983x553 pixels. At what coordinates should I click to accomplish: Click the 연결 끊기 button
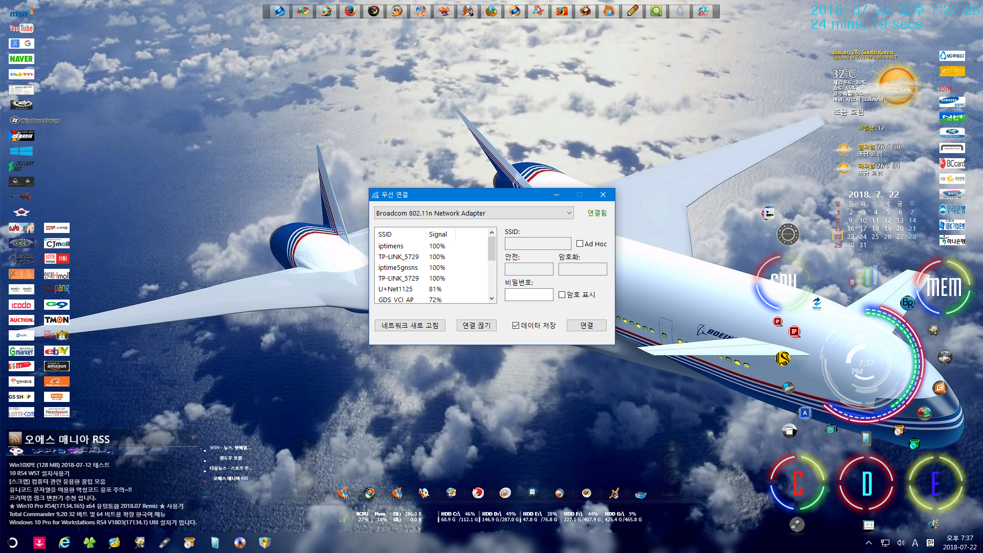tap(476, 325)
